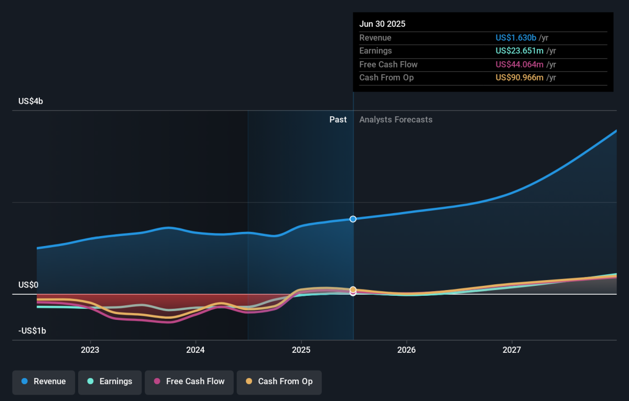Click the 2027 x-axis label
This screenshot has height=401, width=629.
pos(512,350)
